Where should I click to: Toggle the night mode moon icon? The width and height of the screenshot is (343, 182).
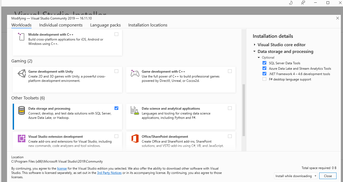point(291,3)
